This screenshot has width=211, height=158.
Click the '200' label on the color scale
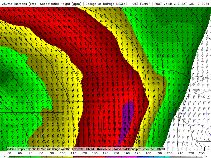(170, 153)
